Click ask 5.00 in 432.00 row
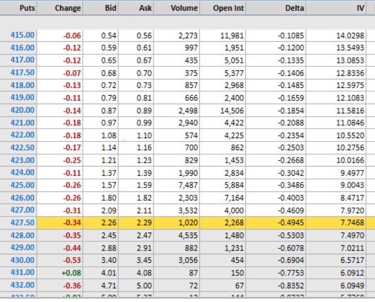This screenshot has width=375, height=302. [x=144, y=286]
